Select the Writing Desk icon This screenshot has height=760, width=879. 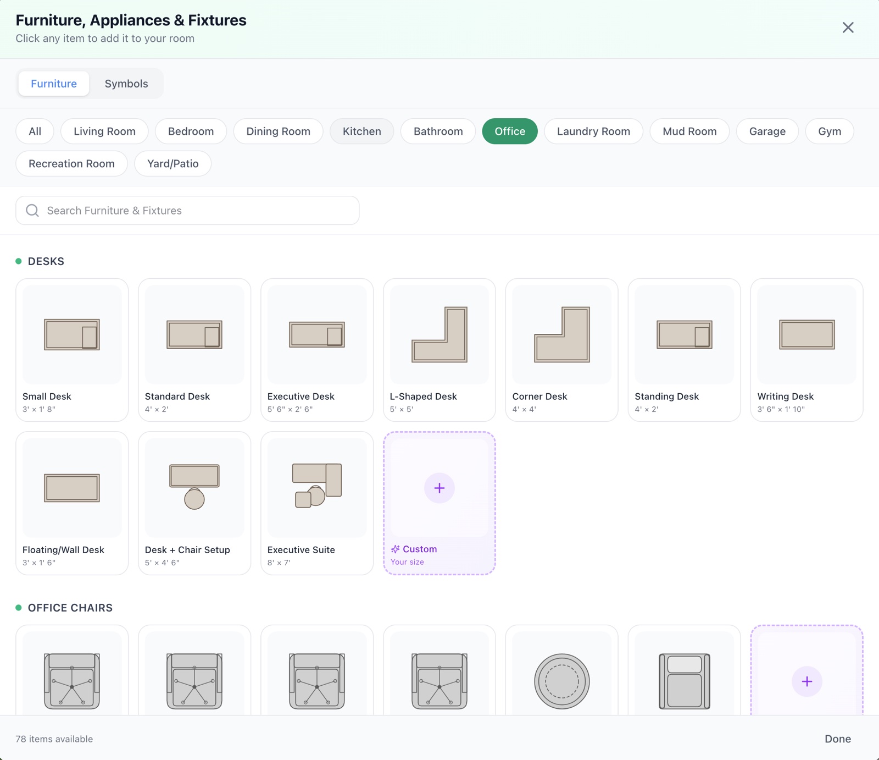(807, 334)
